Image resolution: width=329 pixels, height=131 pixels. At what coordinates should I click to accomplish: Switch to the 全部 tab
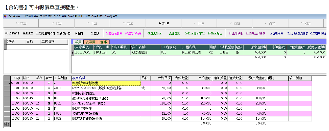click(x=103, y=42)
